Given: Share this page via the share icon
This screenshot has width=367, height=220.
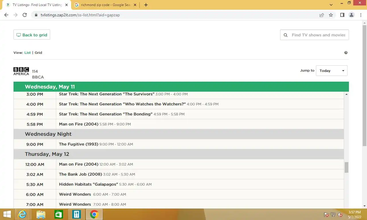Looking at the screenshot, I should pyautogui.click(x=322, y=15).
